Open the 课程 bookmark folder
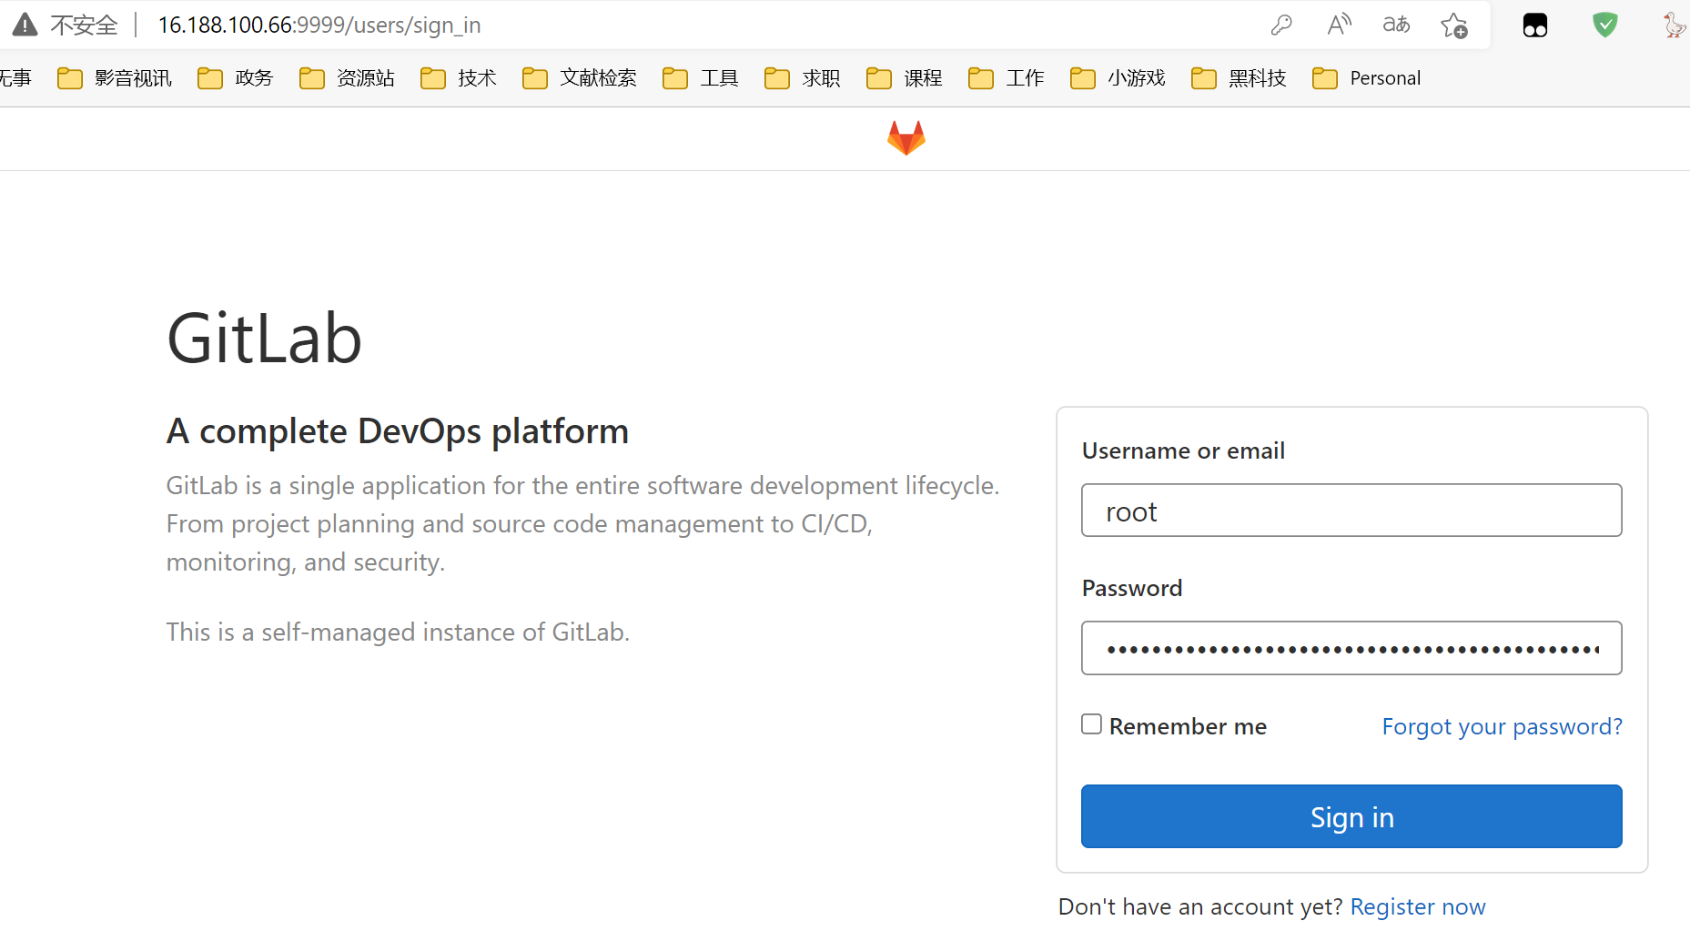 coord(905,78)
